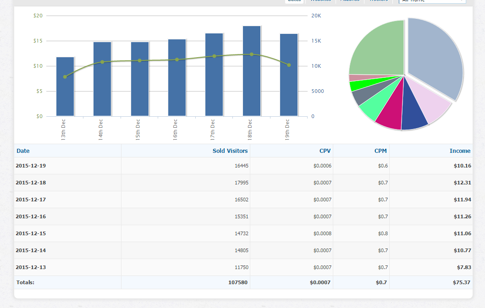Select the 16th Dec income line point
Screen dimensions: 485x308
tap(177, 59)
